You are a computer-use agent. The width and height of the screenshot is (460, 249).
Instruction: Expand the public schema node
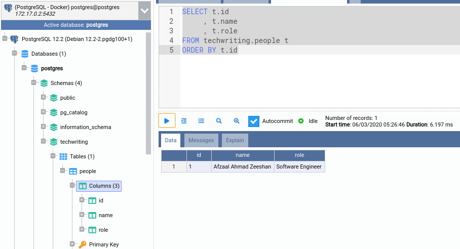43,98
